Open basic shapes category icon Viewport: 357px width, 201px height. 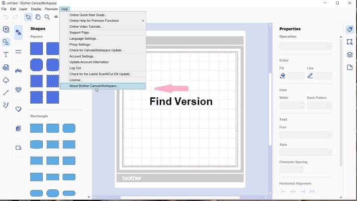(x=18, y=32)
